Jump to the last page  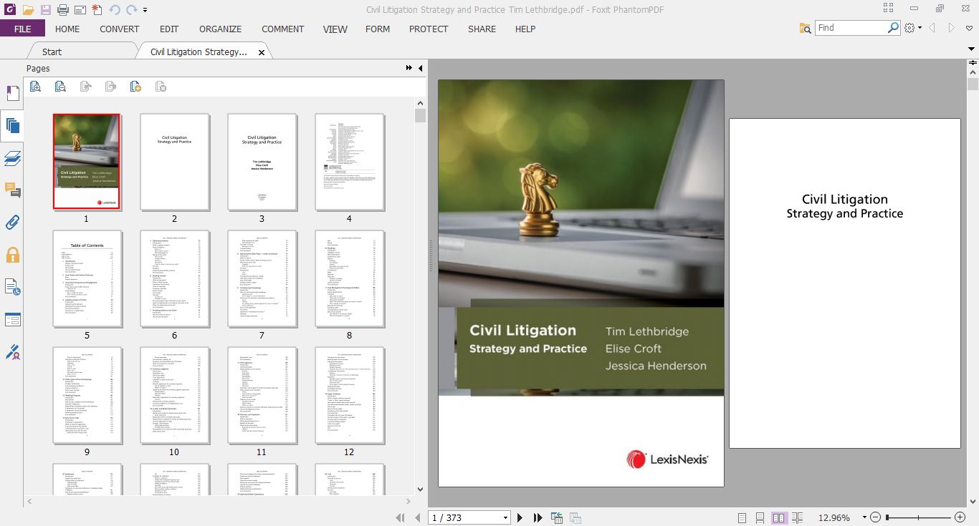[538, 517]
